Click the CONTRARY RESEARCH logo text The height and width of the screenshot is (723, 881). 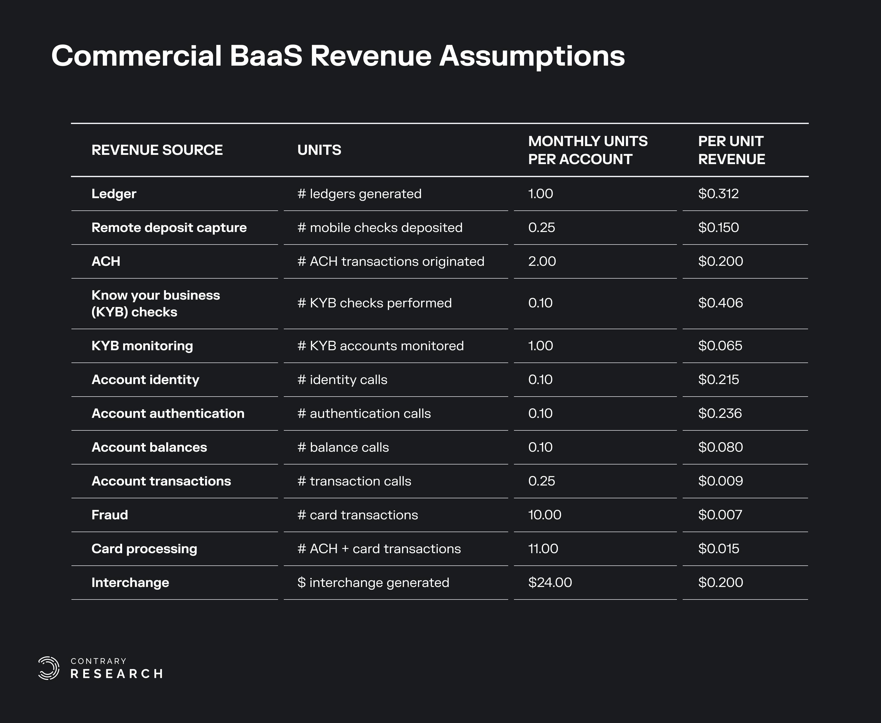tap(116, 668)
